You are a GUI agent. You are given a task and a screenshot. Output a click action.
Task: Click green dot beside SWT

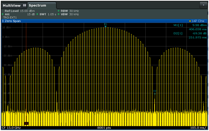click(37, 14)
